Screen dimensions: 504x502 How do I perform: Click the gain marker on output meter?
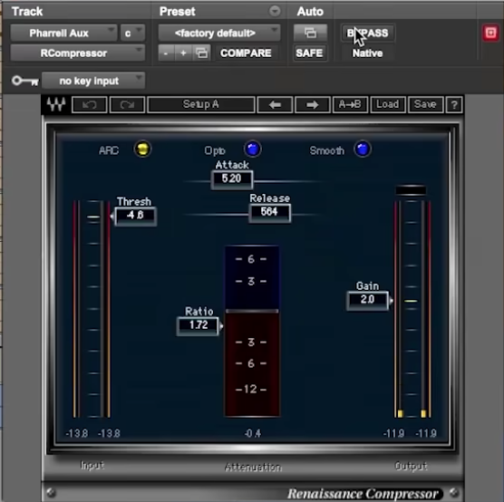click(x=411, y=301)
